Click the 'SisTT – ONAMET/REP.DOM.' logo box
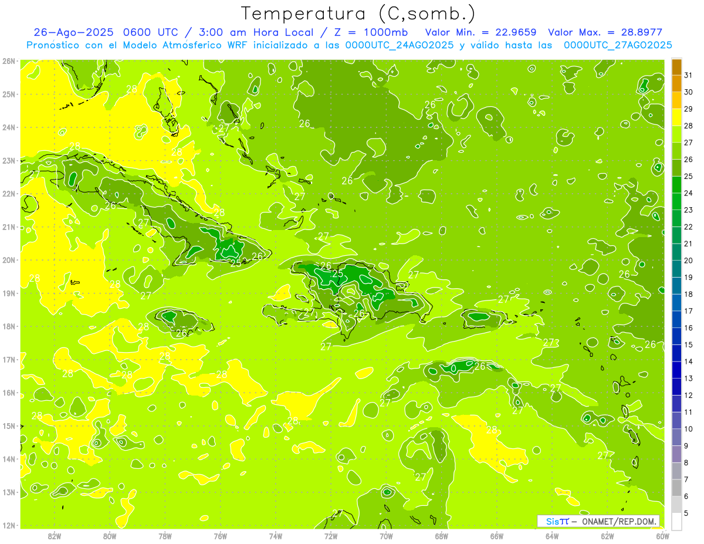The width and height of the screenshot is (704, 544). [598, 521]
